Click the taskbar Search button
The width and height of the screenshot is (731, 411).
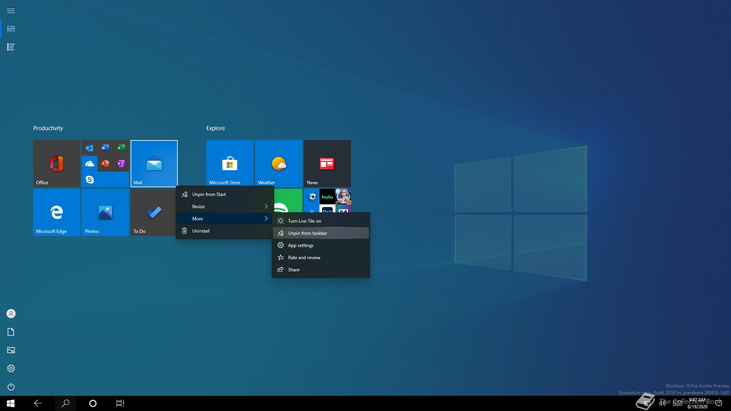[x=65, y=403]
